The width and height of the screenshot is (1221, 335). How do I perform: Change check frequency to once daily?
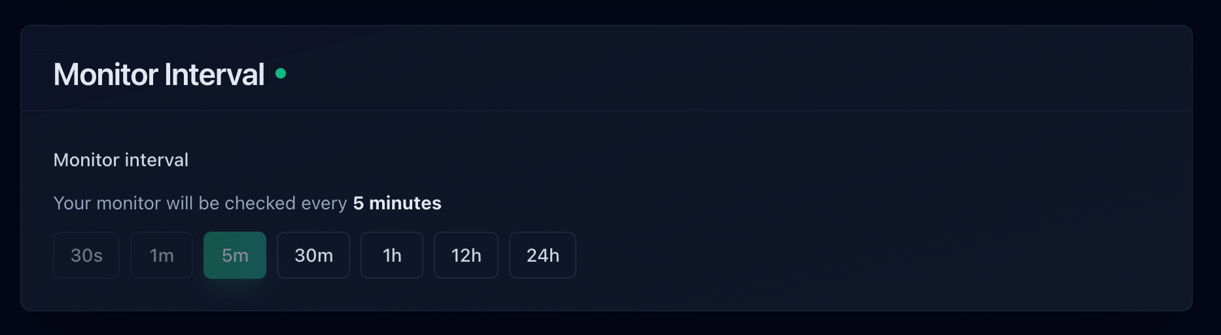pyautogui.click(x=542, y=255)
